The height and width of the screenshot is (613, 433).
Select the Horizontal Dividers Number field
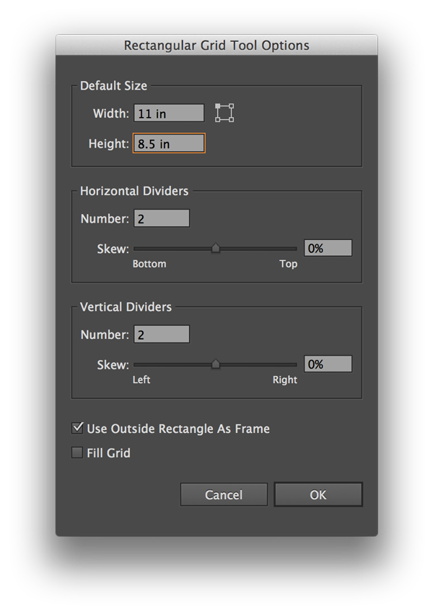(x=162, y=218)
